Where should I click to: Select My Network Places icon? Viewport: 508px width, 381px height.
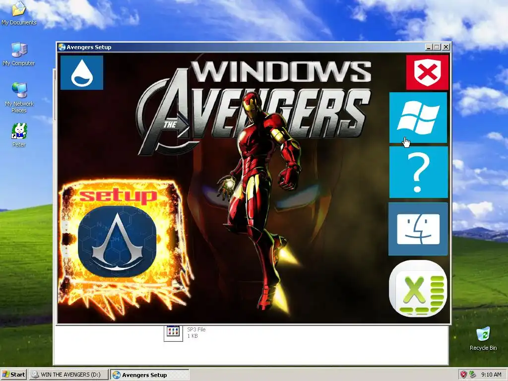(19, 98)
